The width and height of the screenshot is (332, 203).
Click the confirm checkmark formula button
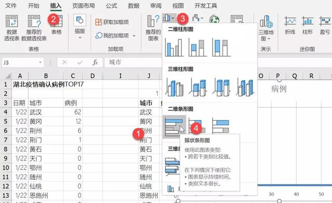80,62
